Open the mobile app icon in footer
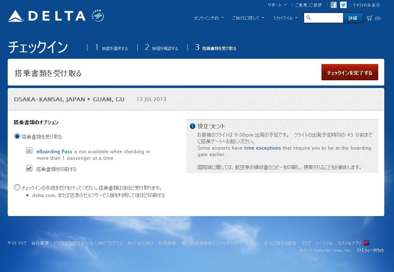 coord(366,243)
